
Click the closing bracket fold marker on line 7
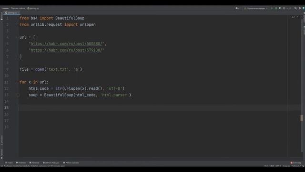tap(18, 56)
